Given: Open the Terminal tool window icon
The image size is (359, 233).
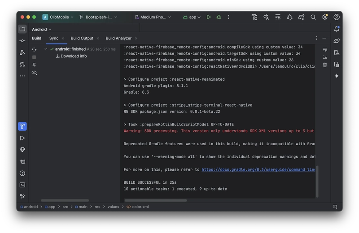Looking at the screenshot, I should (22, 185).
